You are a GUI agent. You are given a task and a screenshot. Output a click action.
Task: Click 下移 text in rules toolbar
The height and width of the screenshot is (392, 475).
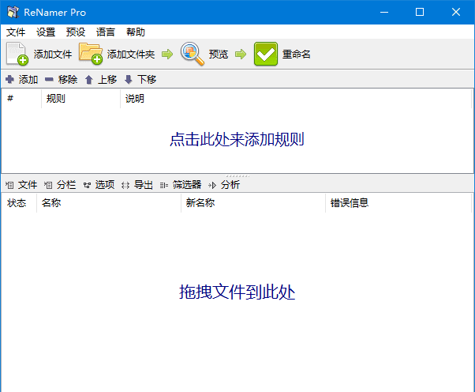point(147,80)
